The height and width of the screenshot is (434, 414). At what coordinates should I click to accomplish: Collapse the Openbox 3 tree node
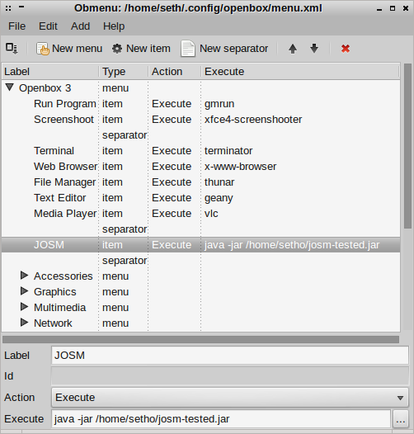(10, 87)
